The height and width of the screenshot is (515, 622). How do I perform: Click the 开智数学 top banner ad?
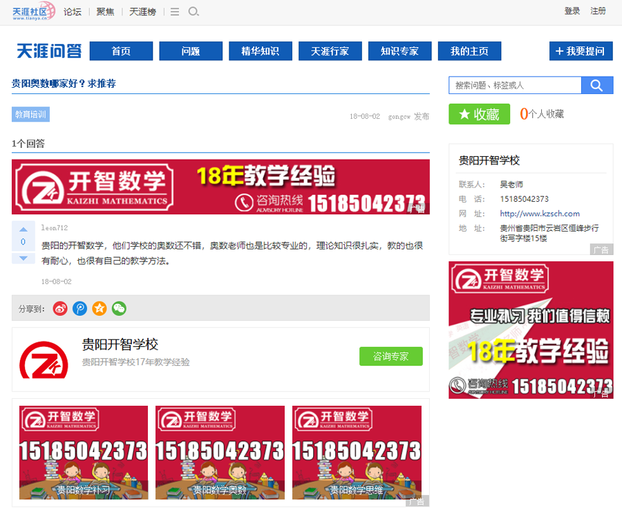(x=220, y=187)
